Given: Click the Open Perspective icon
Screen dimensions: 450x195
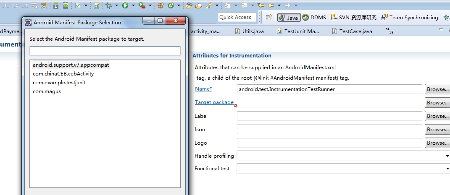Looking at the screenshot, I should (268, 18).
